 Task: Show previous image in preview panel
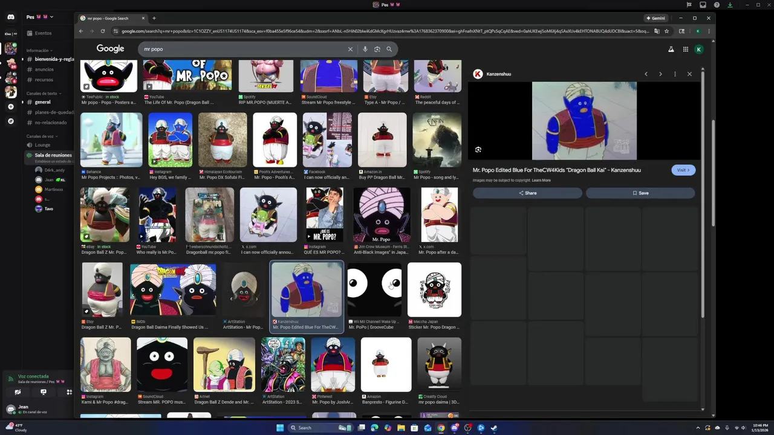coord(646,74)
